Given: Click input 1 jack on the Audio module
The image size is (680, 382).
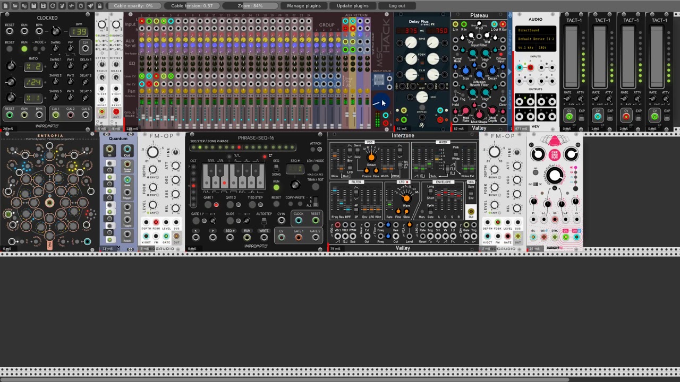Looking at the screenshot, I should pyautogui.click(x=519, y=68).
